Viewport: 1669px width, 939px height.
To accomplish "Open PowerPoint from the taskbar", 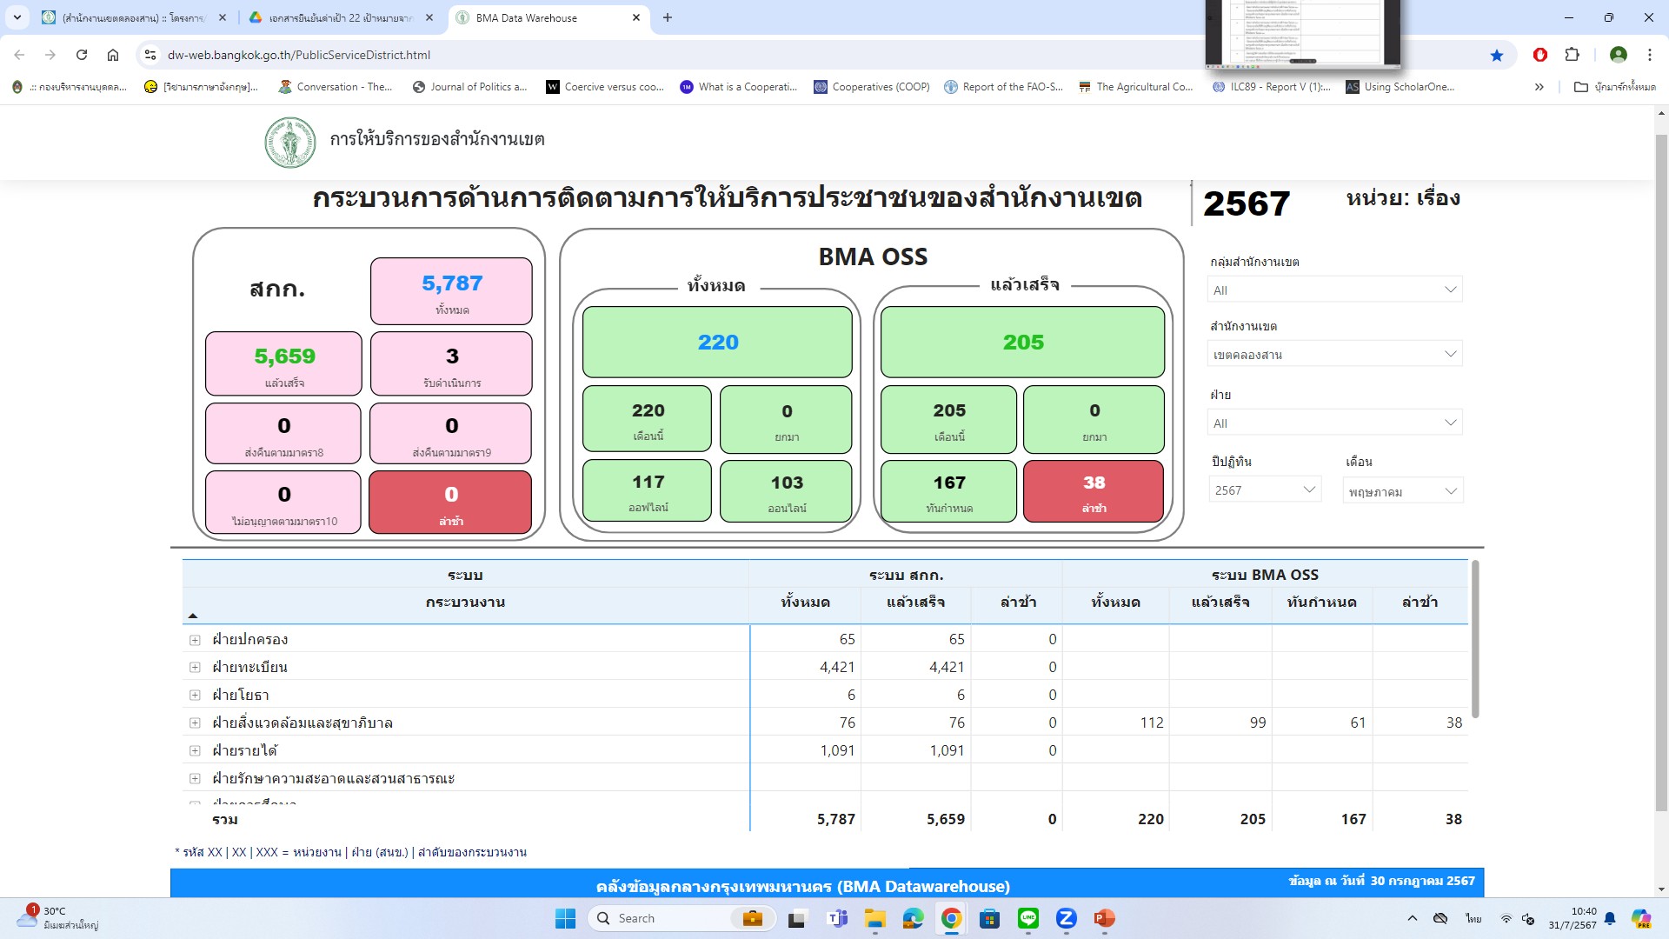I will [x=1104, y=918].
